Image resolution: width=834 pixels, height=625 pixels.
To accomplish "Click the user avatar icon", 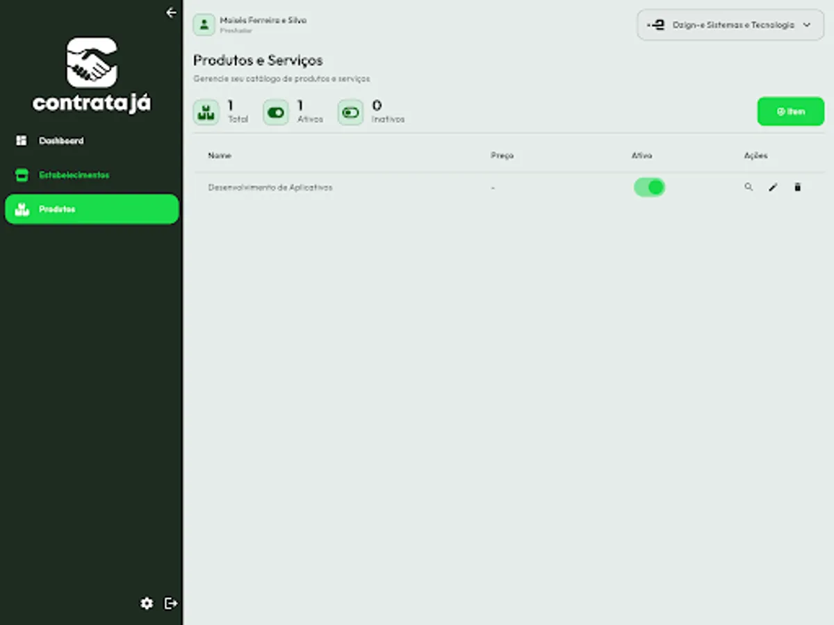I will coord(204,25).
